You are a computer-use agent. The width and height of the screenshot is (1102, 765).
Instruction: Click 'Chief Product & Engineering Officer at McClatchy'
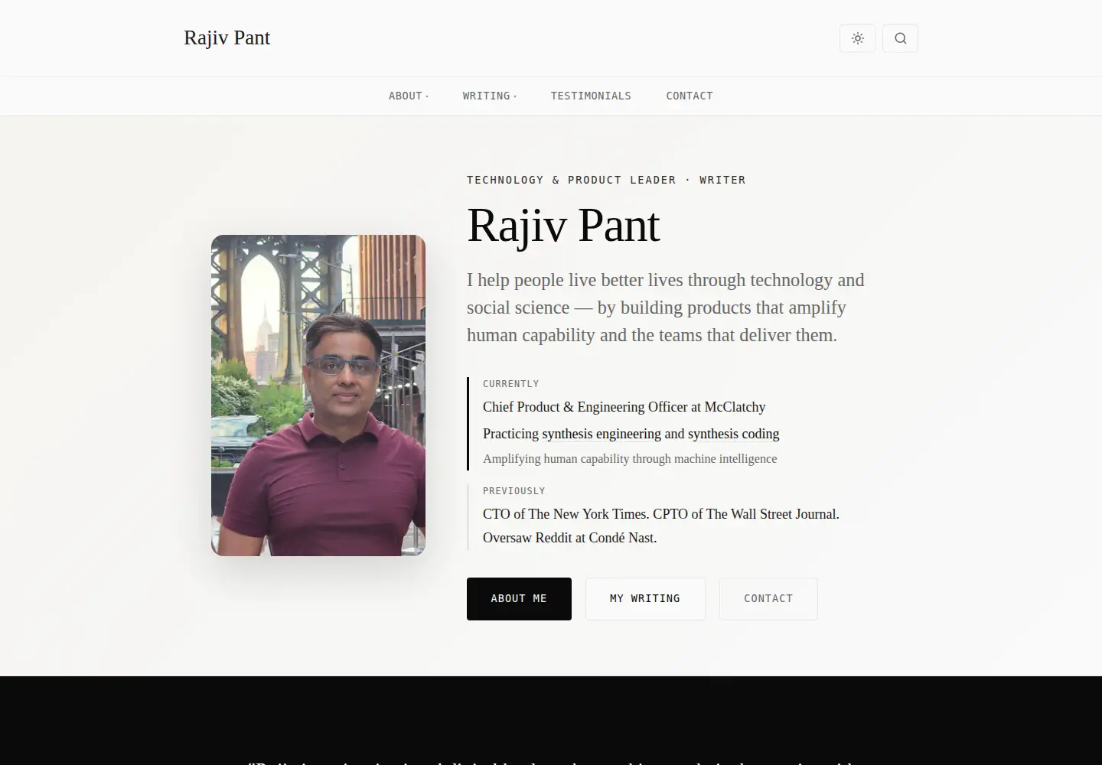tap(624, 407)
